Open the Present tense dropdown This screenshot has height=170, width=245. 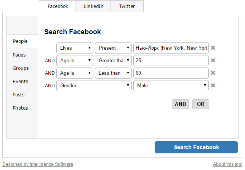(x=113, y=48)
